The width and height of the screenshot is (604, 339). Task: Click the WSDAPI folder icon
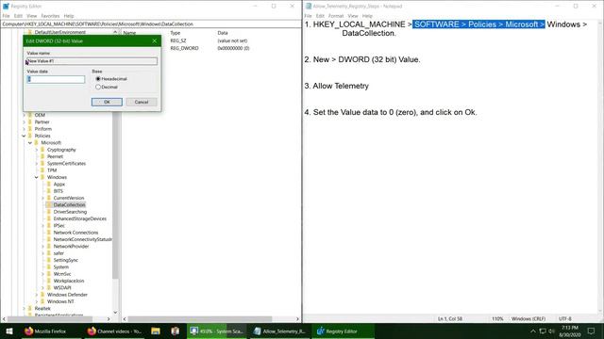49,288
